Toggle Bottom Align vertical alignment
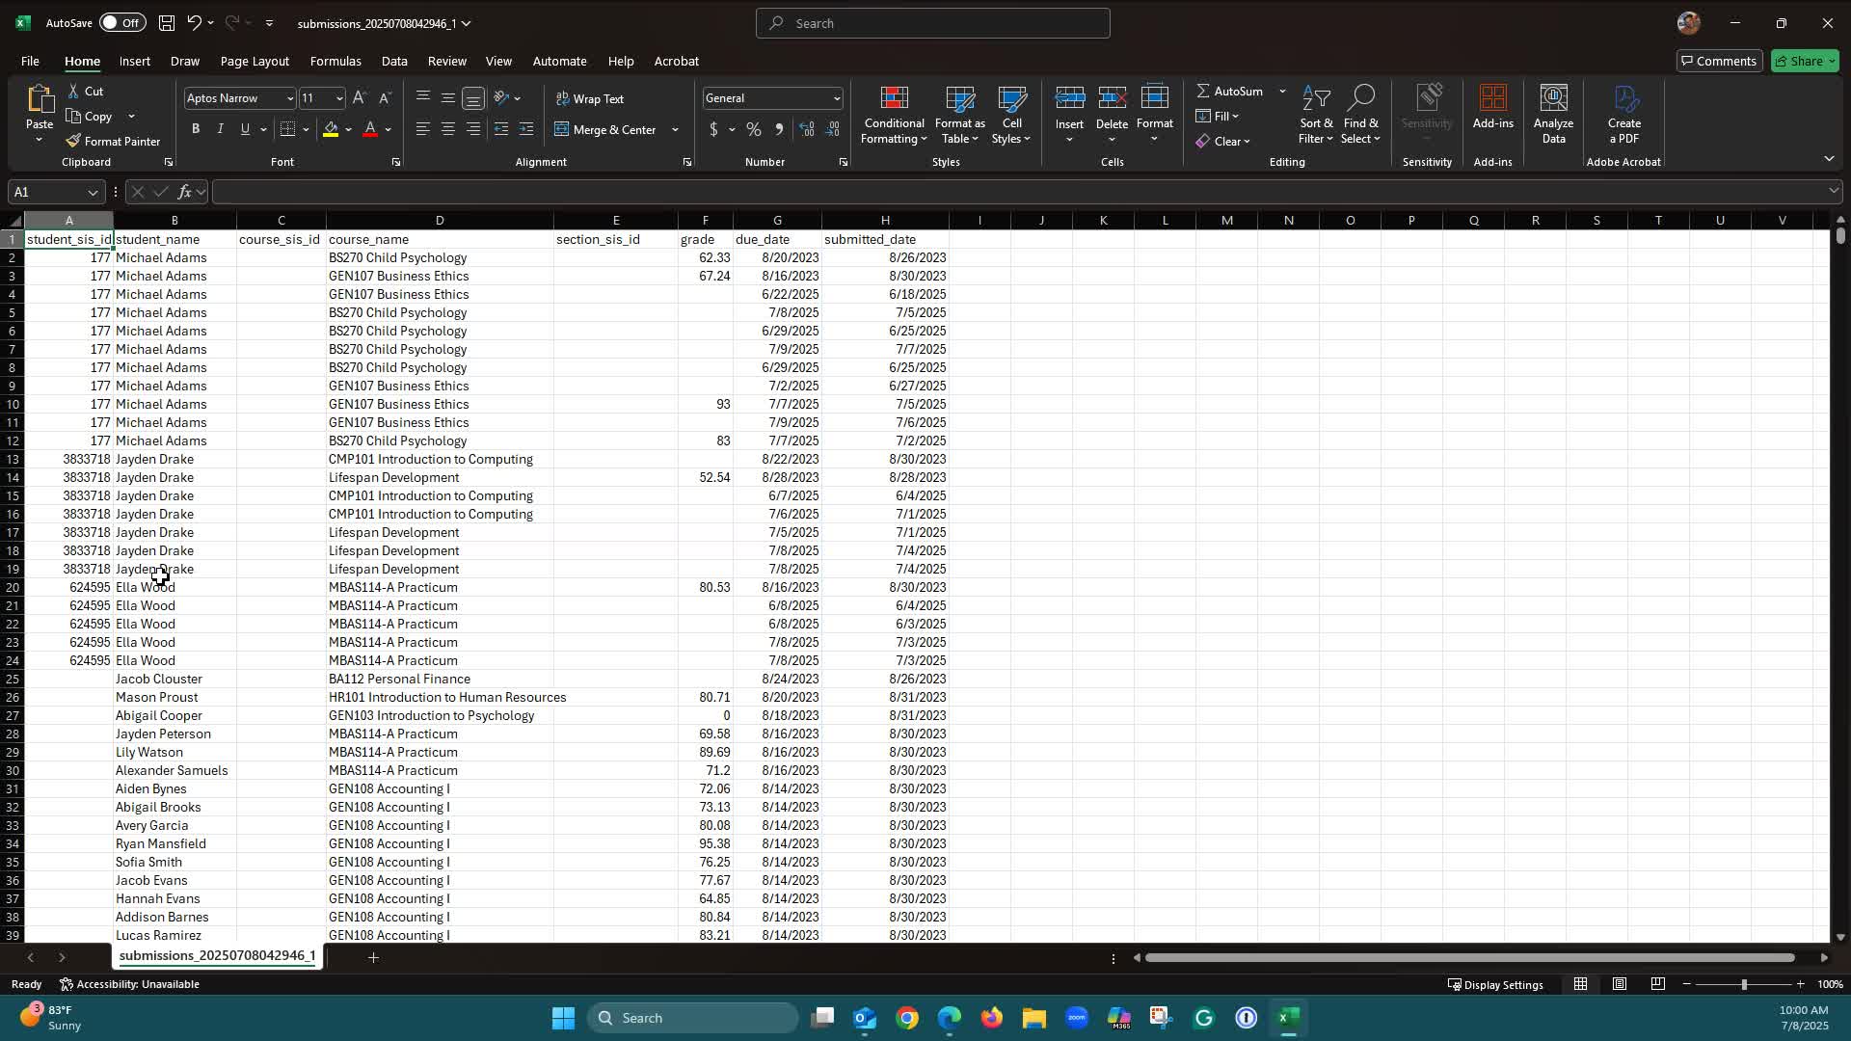The width and height of the screenshot is (1851, 1041). pos(473,98)
